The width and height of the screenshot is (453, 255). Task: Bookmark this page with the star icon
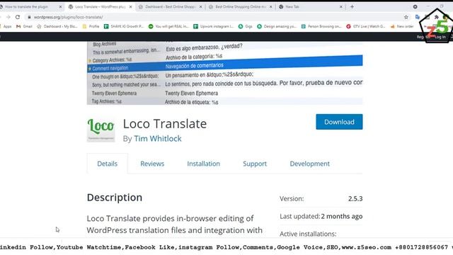(406, 17)
